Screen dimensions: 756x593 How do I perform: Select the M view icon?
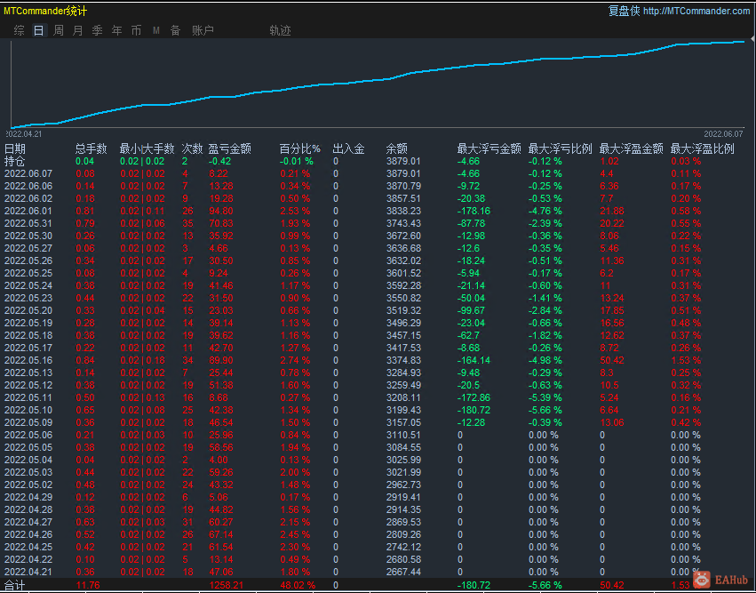pyautogui.click(x=155, y=28)
